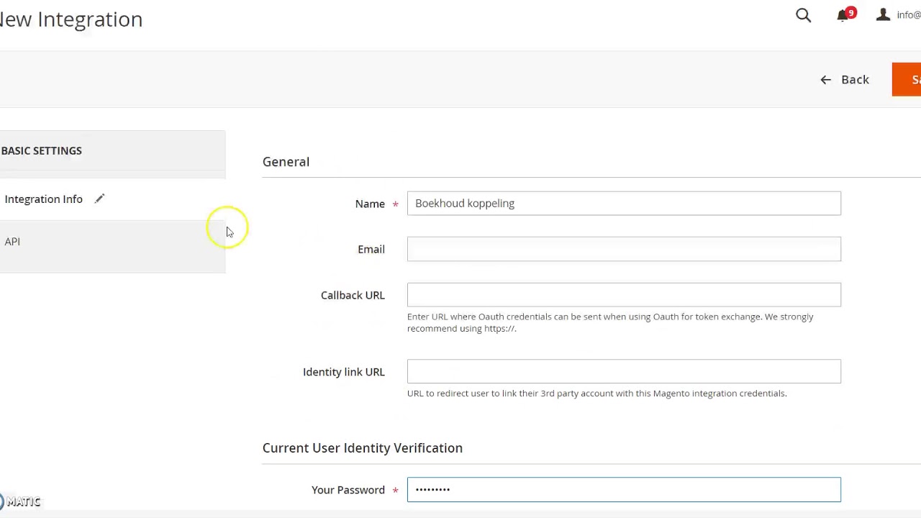The image size is (921, 518).
Task: Click the orange Save button
Action: pyautogui.click(x=907, y=79)
